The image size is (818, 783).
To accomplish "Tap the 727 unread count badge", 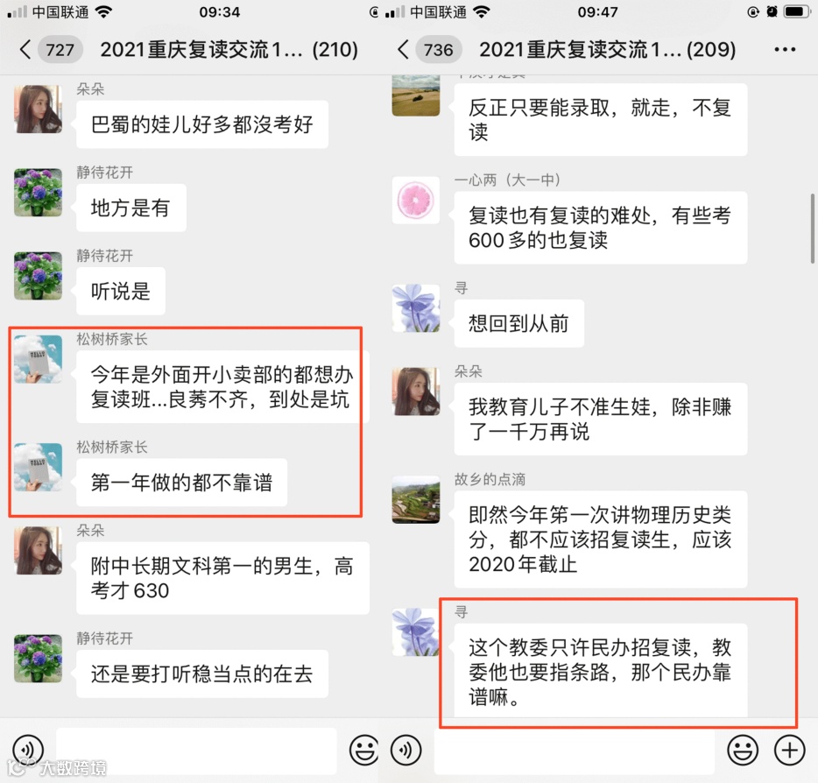I will (x=60, y=50).
